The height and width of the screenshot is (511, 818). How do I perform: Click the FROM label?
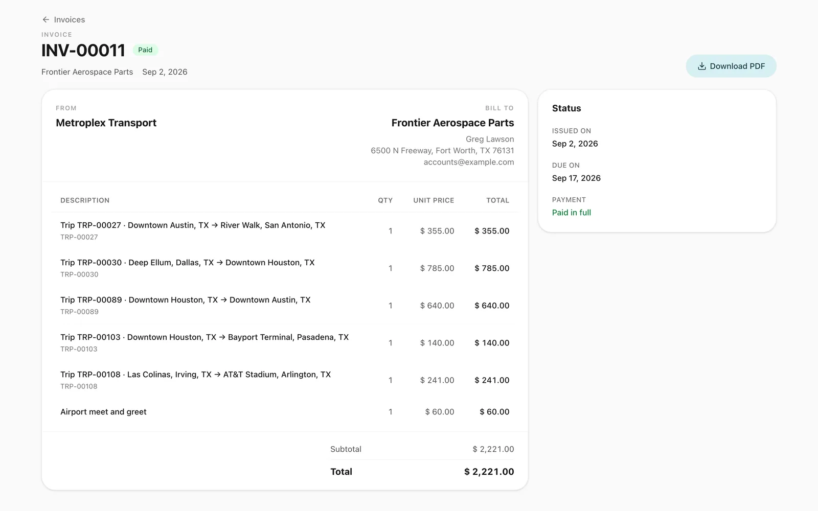[x=66, y=108]
